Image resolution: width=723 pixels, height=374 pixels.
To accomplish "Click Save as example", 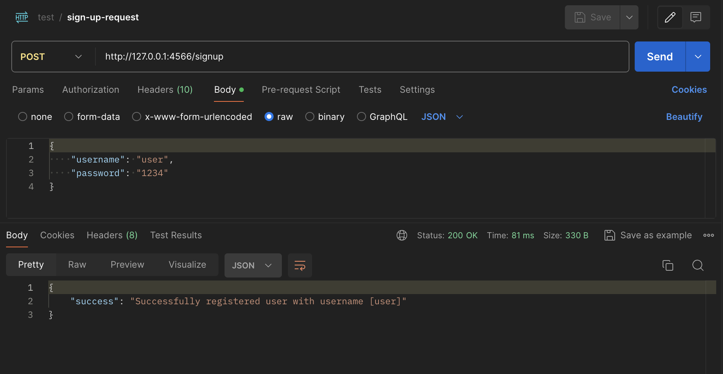I will click(x=656, y=235).
